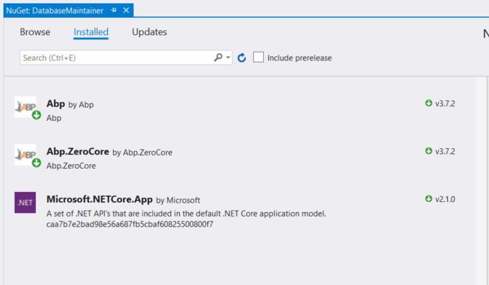Close the NuGet DatabaseMaintainer tab
This screenshot has width=489, height=285.
coord(126,10)
